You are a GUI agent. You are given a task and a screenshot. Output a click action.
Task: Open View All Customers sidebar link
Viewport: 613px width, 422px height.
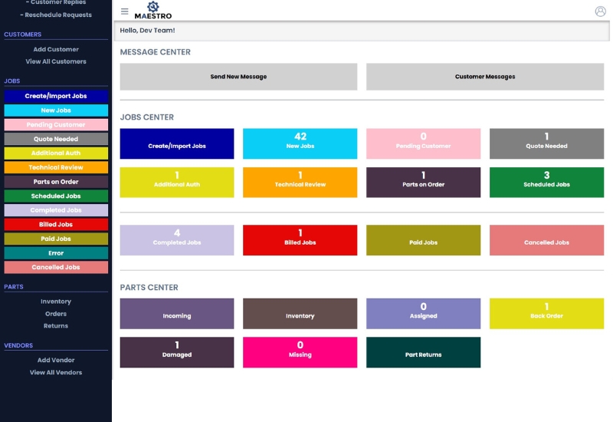coord(56,61)
